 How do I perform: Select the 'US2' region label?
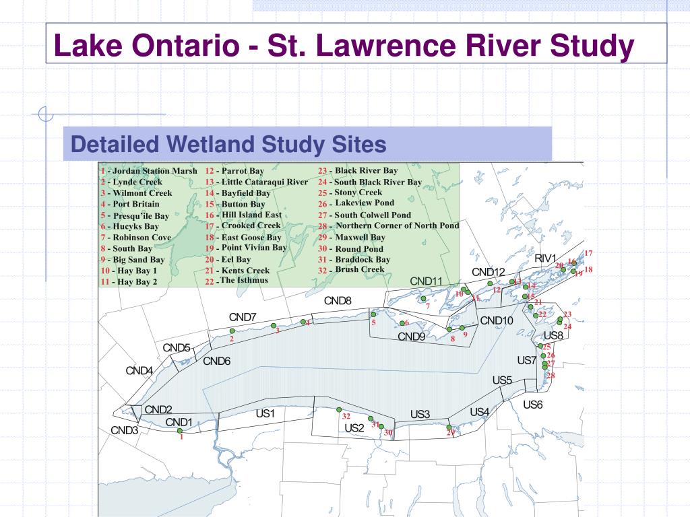tap(354, 427)
